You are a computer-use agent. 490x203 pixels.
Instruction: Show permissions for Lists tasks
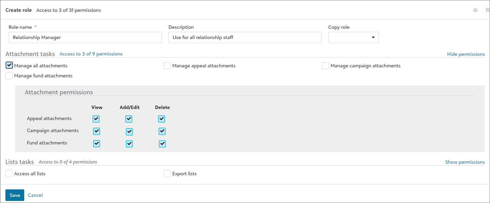coord(465,162)
